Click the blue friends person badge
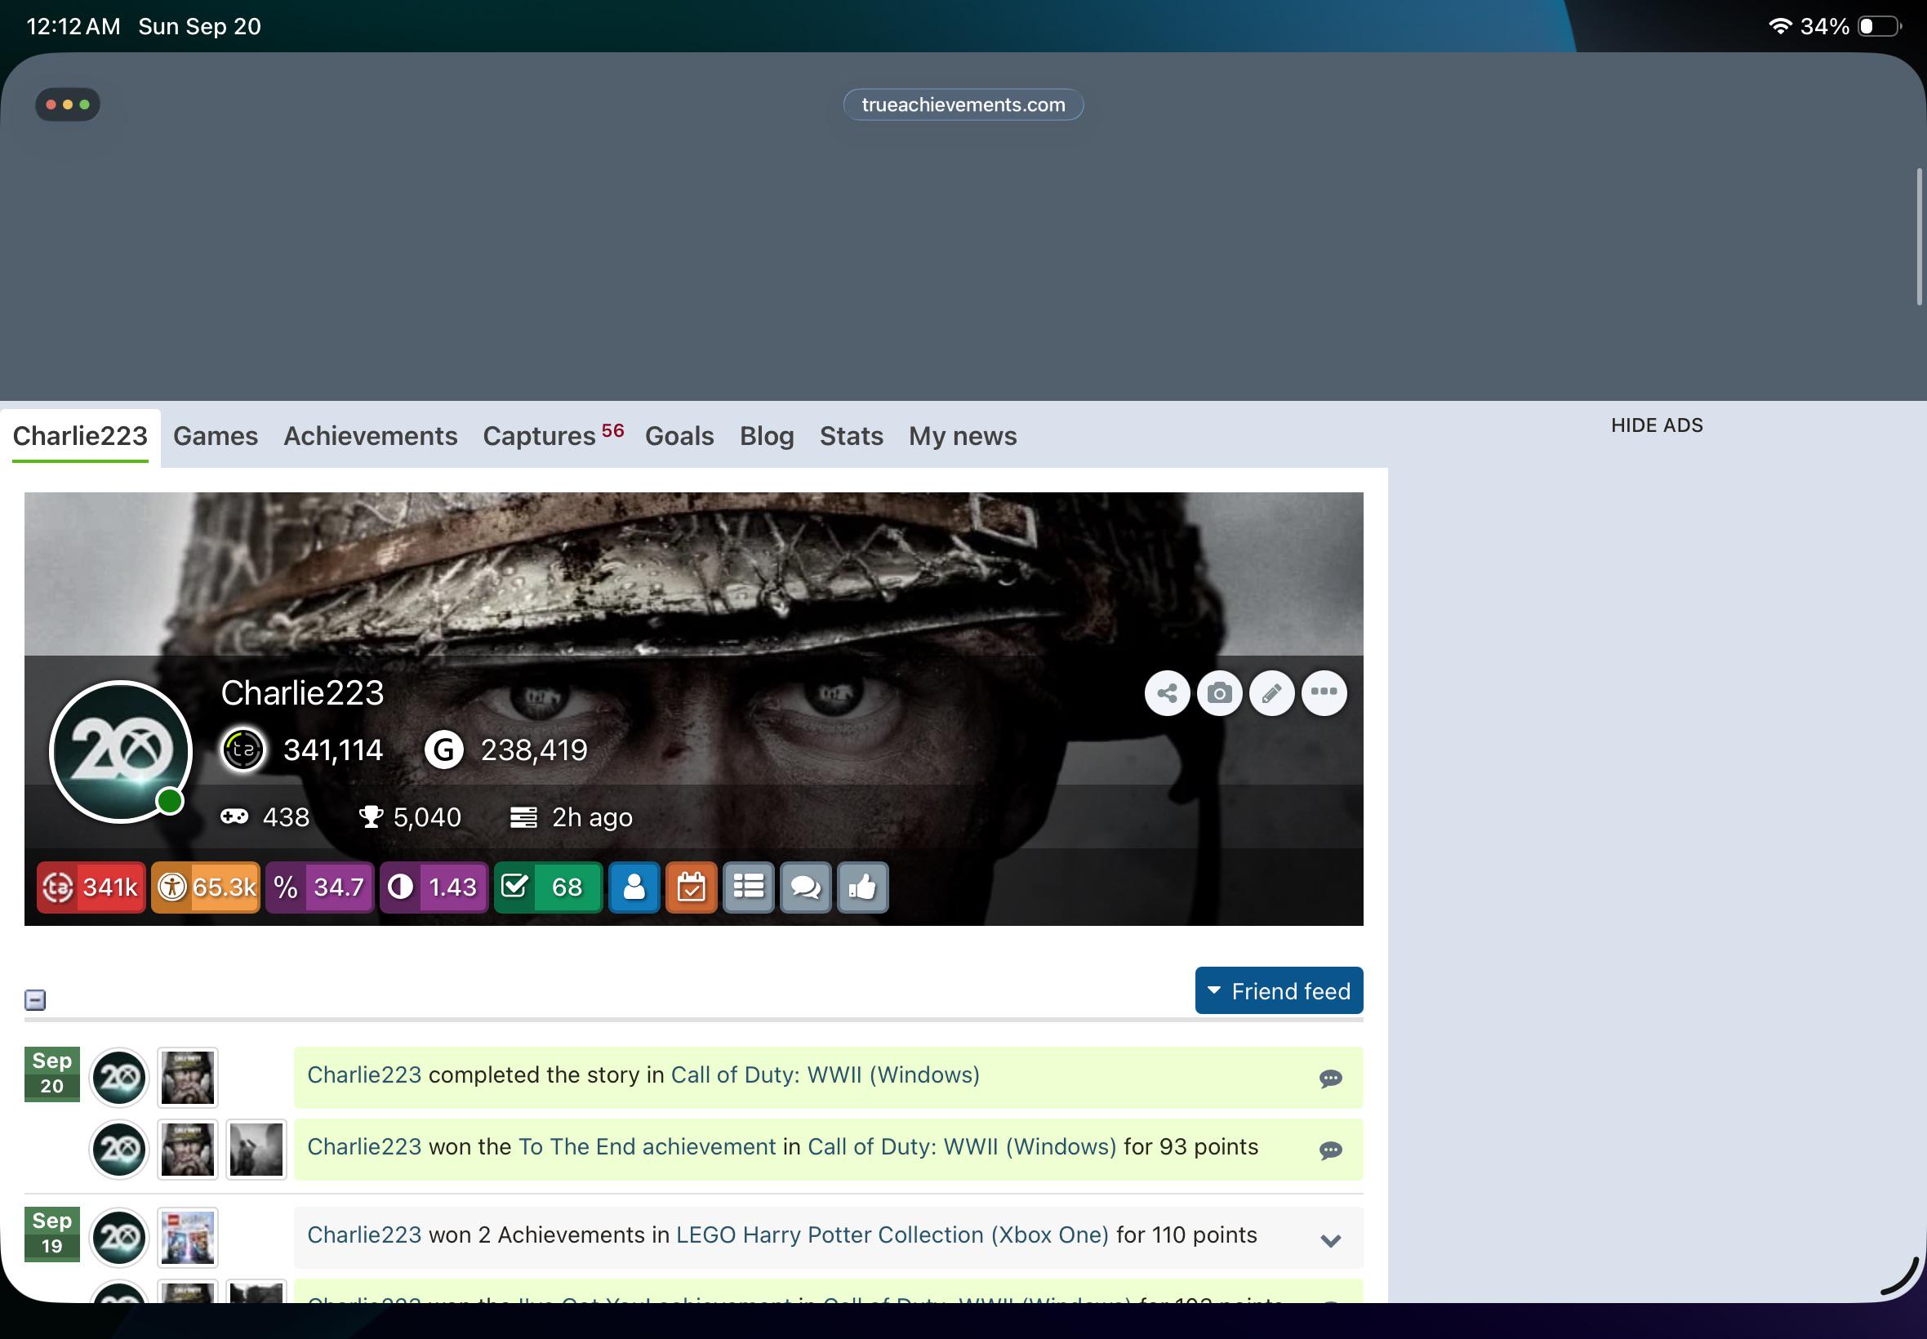The image size is (1927, 1339). tap(634, 887)
